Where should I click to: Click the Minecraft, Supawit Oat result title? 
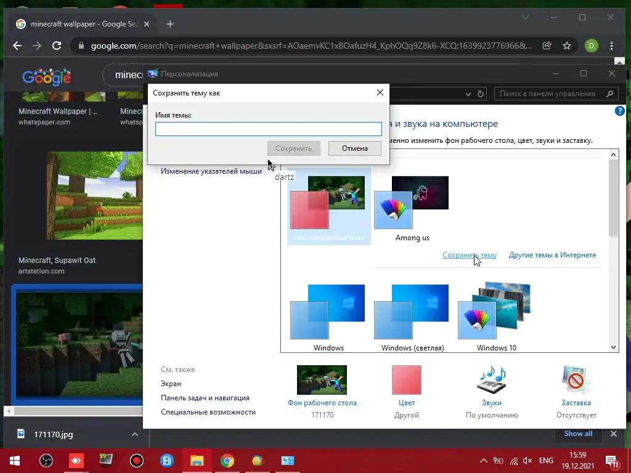click(57, 261)
